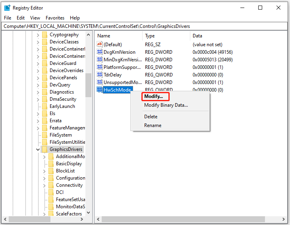This screenshot has width=290, height=225.
Task: Click the HwSchMode value icon
Action: click(100, 90)
